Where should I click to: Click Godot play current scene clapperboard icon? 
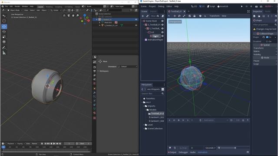[x=256, y=6]
